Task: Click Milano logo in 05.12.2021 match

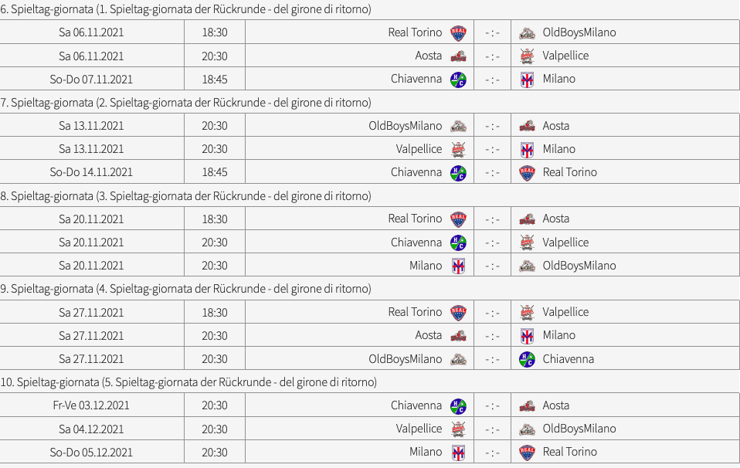Action: click(x=458, y=453)
